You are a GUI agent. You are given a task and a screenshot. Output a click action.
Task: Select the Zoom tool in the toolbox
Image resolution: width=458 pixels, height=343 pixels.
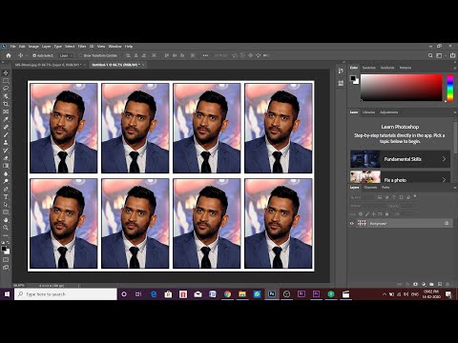(6, 228)
